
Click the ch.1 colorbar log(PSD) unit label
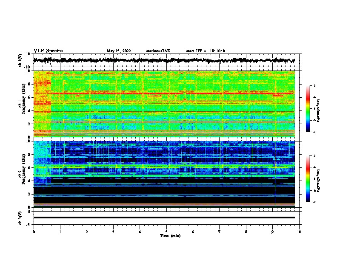[318, 110]
